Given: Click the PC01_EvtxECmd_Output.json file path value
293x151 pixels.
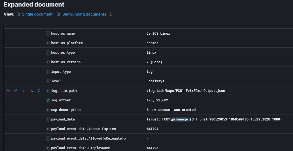Looking at the screenshot, I should click(x=186, y=91).
